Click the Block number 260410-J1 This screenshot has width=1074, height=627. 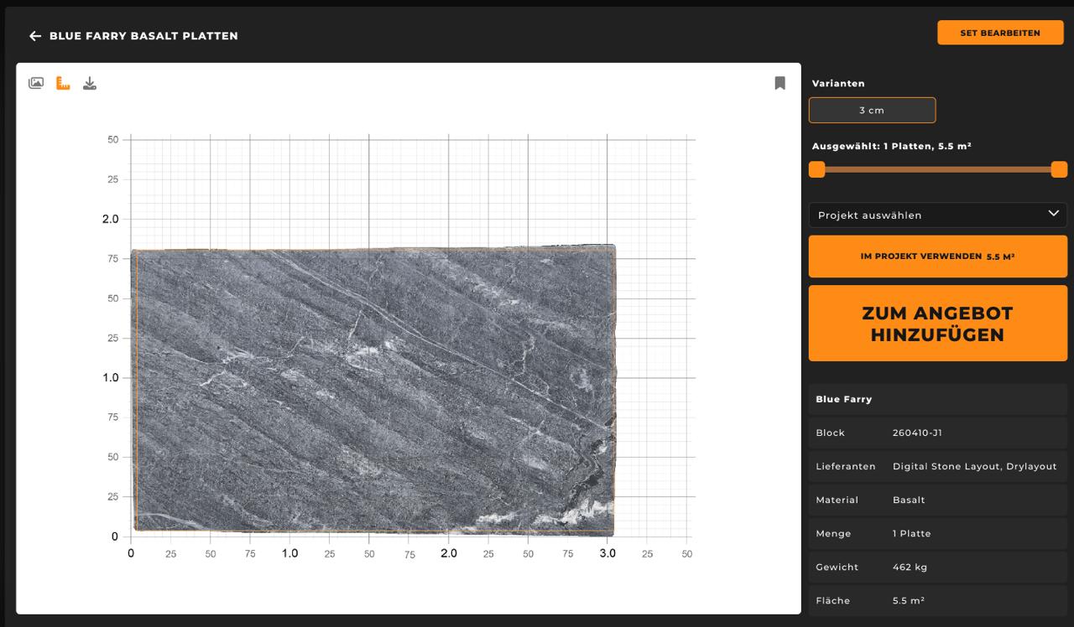pyautogui.click(x=917, y=433)
